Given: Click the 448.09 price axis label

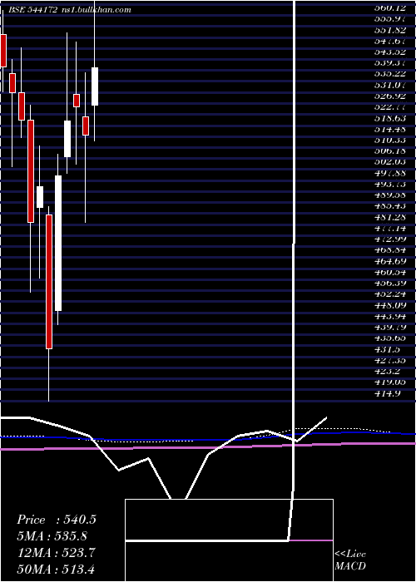Looking at the screenshot, I should click(x=389, y=305).
